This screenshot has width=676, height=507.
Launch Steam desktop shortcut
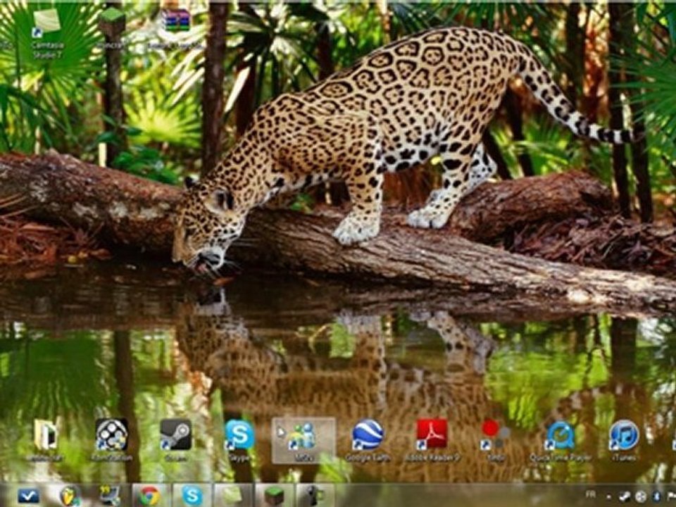175,439
